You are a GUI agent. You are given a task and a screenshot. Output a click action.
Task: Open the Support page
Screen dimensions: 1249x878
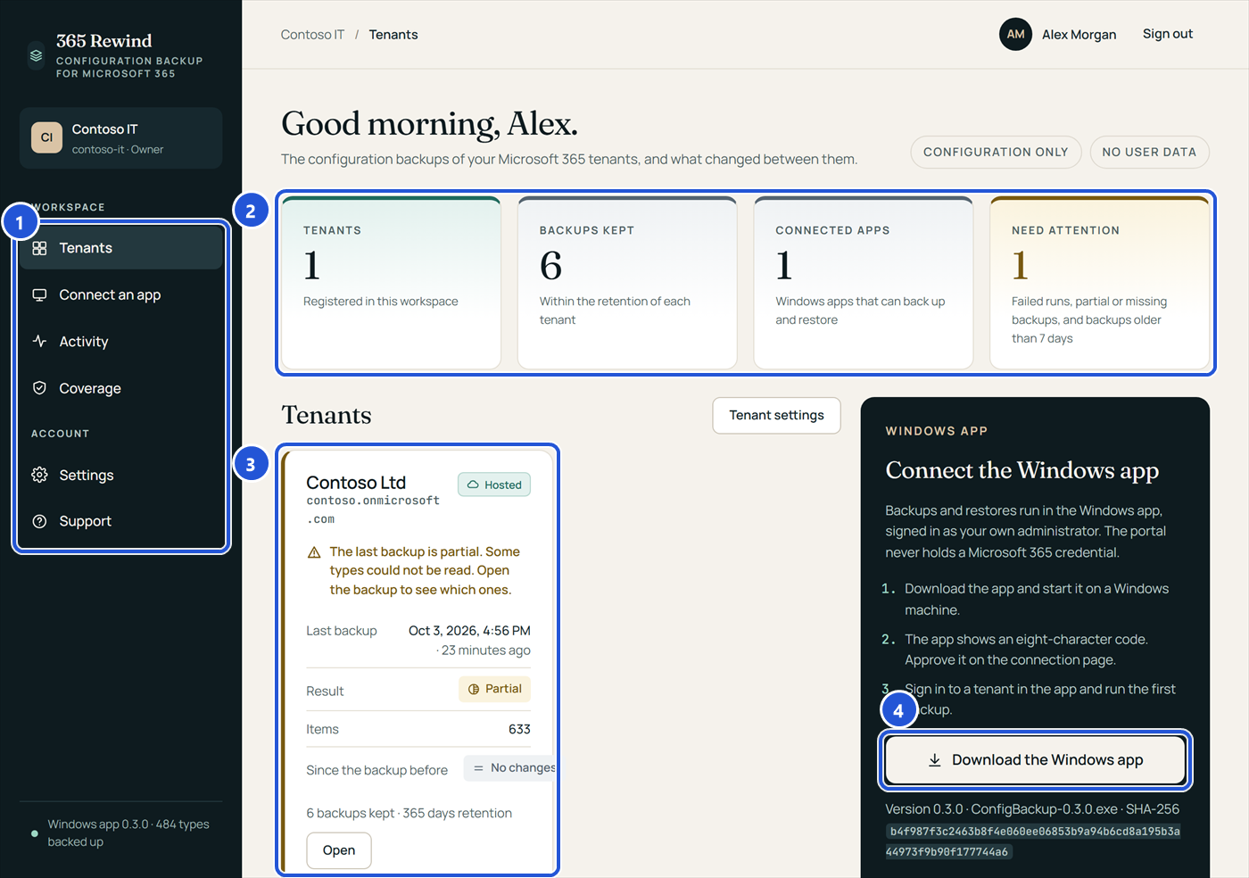tap(121, 521)
